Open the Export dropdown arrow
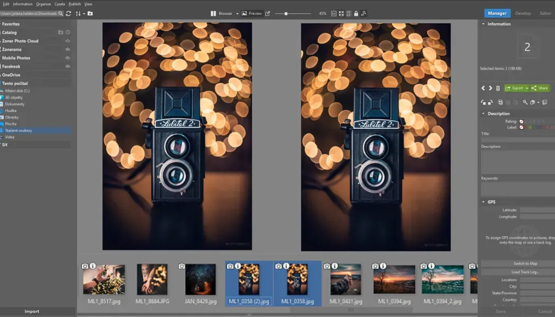The width and height of the screenshot is (555, 317). click(x=526, y=88)
